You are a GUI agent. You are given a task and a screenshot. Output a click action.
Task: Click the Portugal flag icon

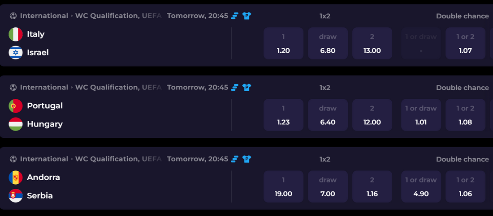(16, 106)
